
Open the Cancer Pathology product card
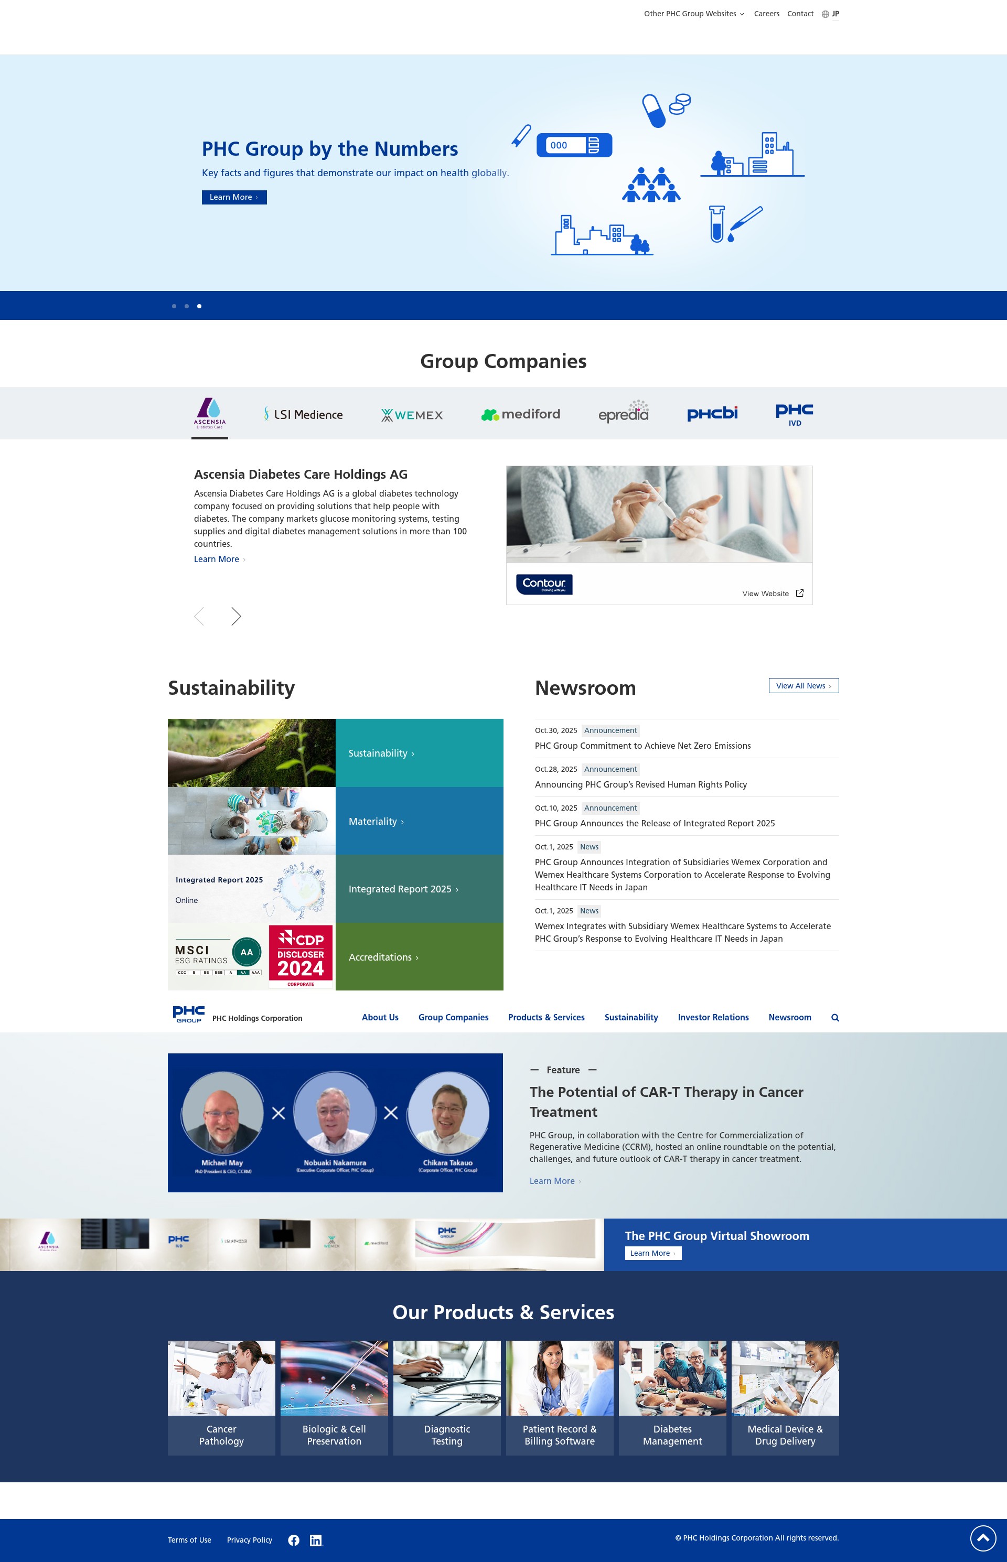tap(221, 1398)
